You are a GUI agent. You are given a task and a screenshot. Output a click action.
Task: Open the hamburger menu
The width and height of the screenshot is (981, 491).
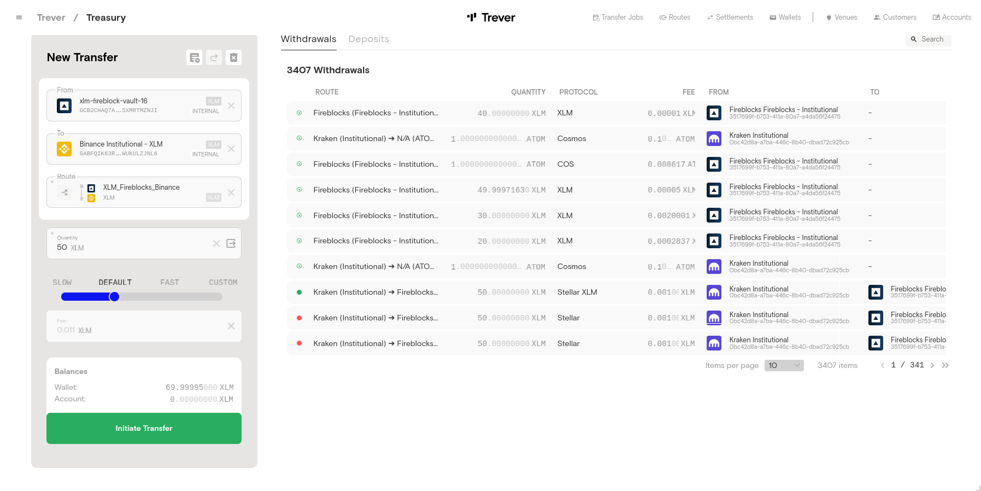click(x=19, y=17)
